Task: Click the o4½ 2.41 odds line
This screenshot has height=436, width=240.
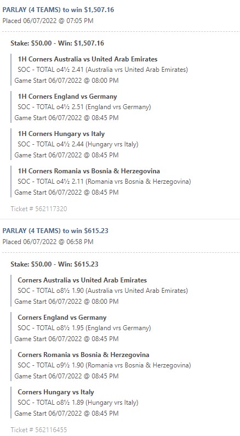Action: 103,70
